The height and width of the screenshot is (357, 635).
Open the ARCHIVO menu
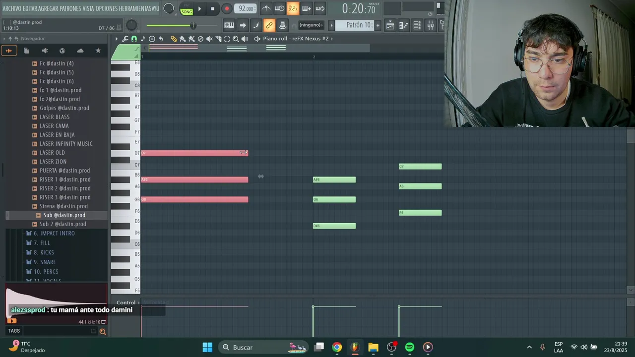pyautogui.click(x=12, y=9)
